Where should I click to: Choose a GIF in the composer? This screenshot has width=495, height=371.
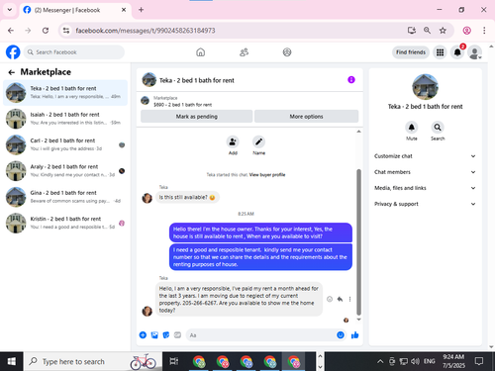(x=177, y=335)
